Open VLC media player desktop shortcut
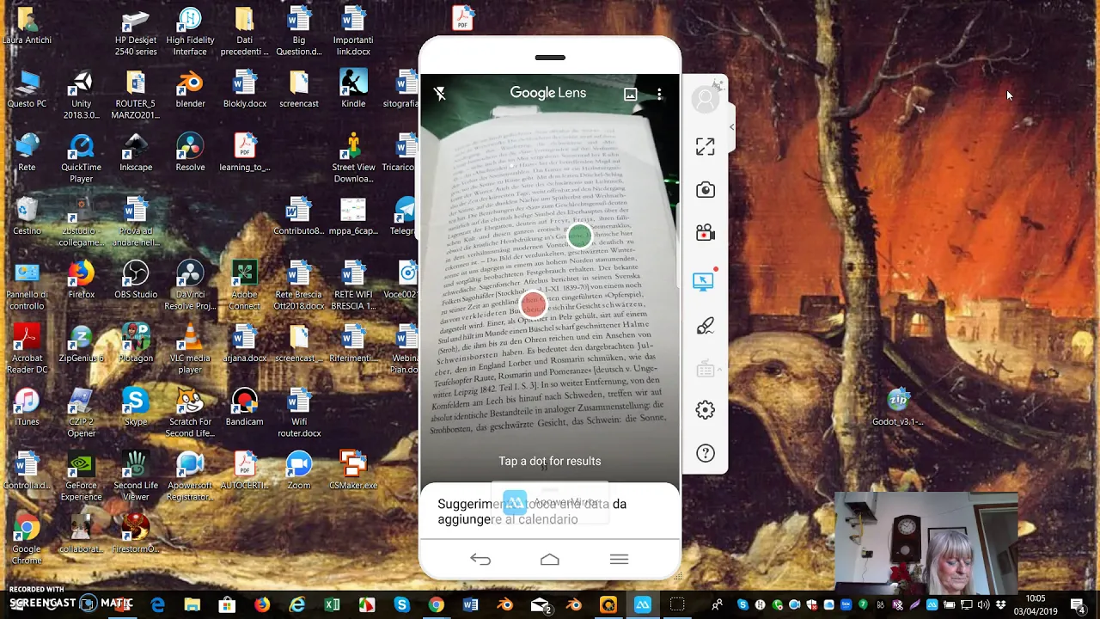 pyautogui.click(x=190, y=350)
